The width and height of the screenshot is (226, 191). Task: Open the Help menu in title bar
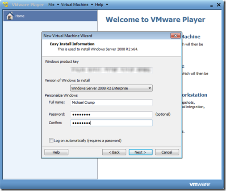(99, 4)
